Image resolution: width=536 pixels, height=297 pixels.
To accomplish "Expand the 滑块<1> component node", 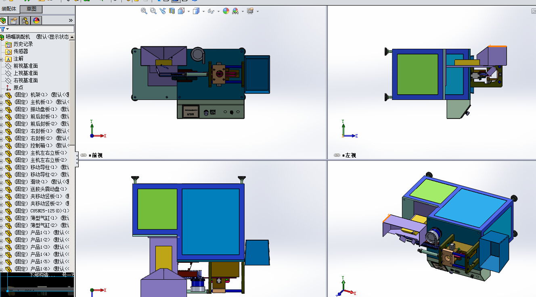I will click(x=1, y=183).
